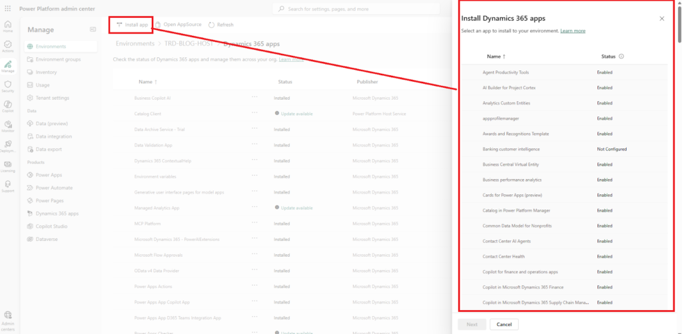Sort panel list by Name column
The height and width of the screenshot is (334, 682).
[x=496, y=57]
